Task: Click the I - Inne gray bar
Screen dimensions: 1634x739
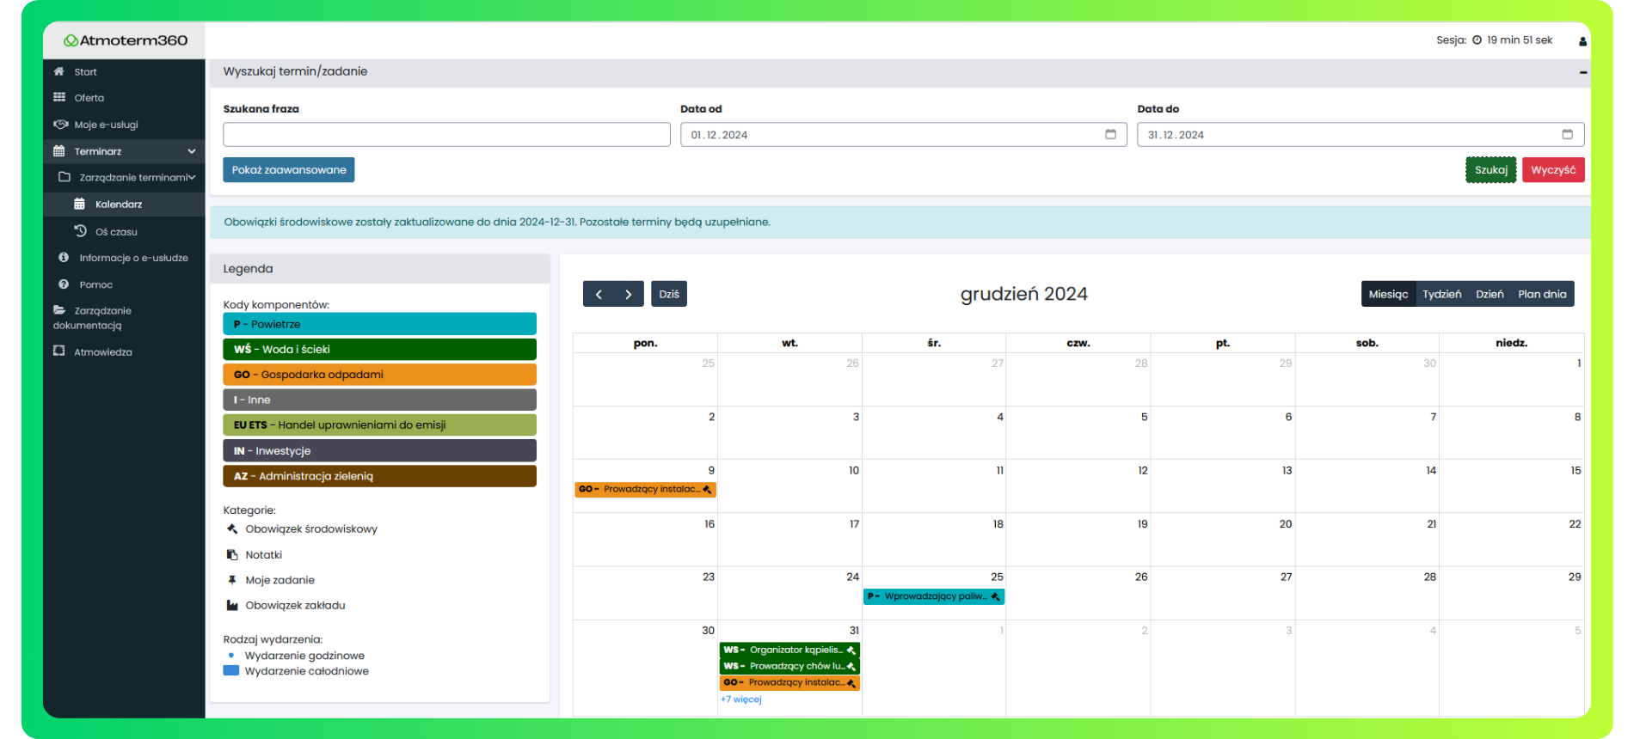Action: (x=379, y=400)
